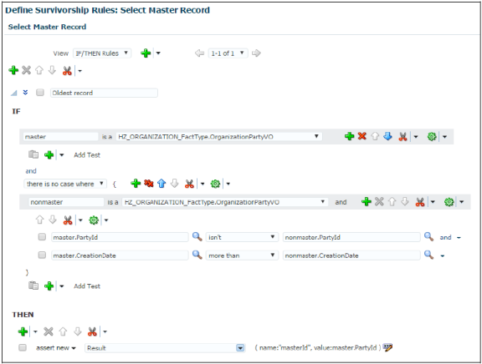
Task: Toggle checkbox beside Oldest record rule
Action: [x=40, y=93]
